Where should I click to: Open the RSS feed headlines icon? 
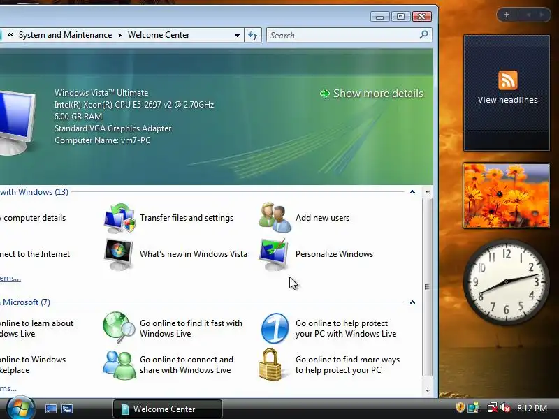click(x=508, y=80)
